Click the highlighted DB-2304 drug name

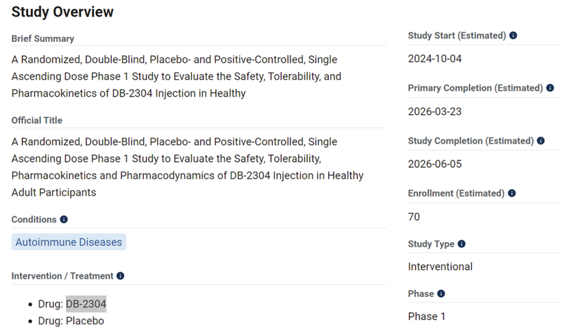(x=86, y=303)
